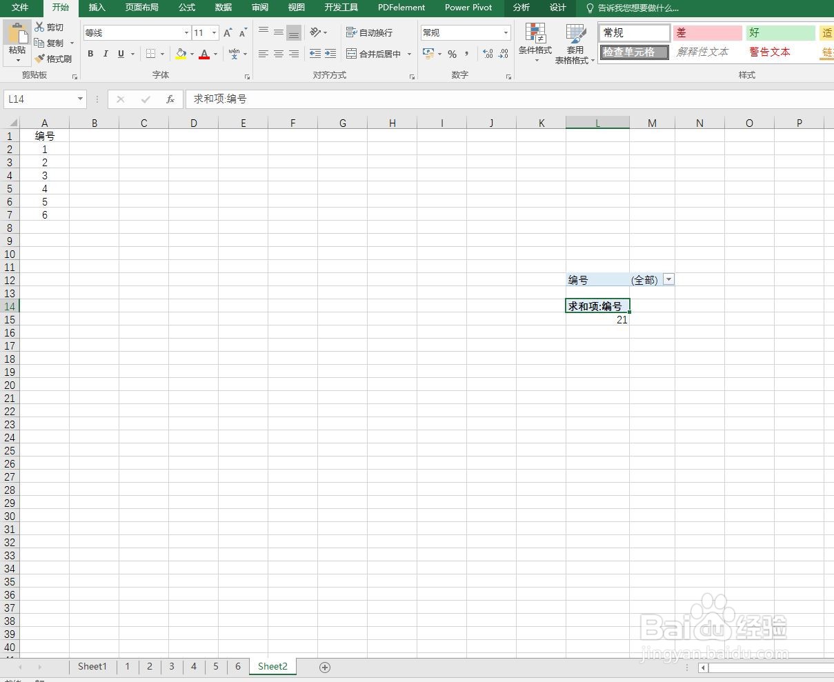The width and height of the screenshot is (834, 682).
Task: Click the Copy (复制) button
Action: [x=49, y=43]
